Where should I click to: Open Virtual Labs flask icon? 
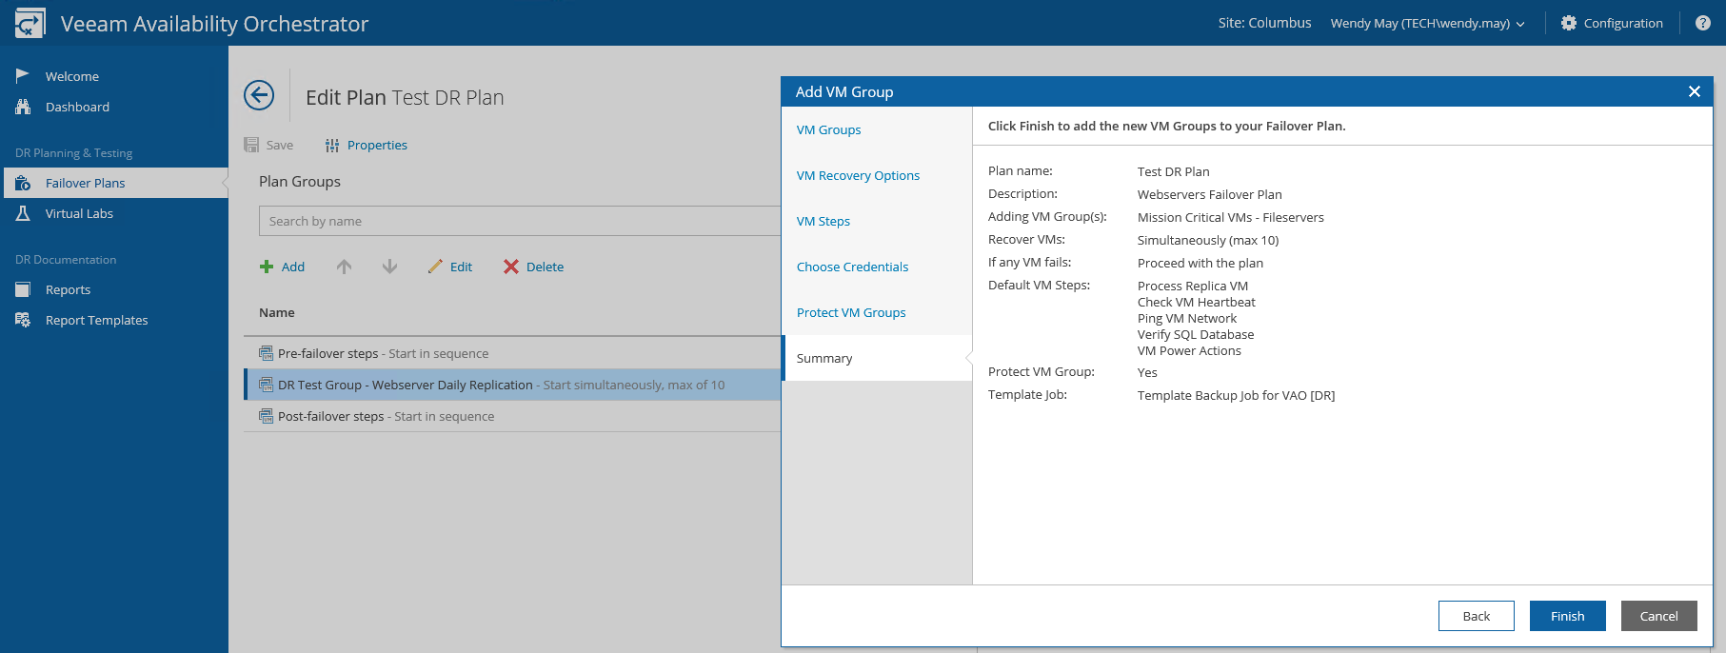23,213
